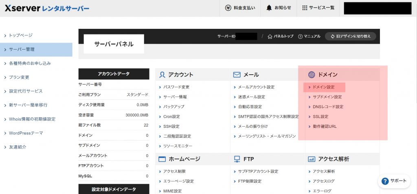
Task: Open パスワード変更 under アカウント
Action: [176, 87]
